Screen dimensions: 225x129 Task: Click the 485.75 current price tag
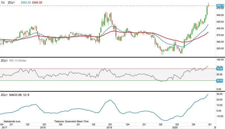click(220, 6)
